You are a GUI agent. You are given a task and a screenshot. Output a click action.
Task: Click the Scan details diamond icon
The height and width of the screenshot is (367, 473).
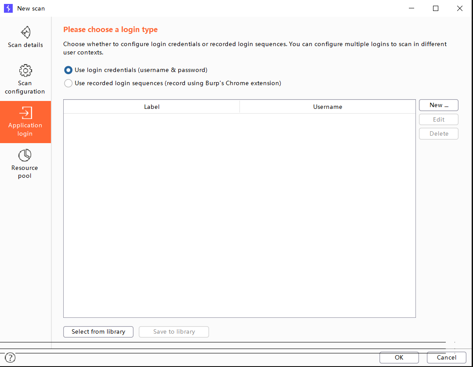[25, 32]
